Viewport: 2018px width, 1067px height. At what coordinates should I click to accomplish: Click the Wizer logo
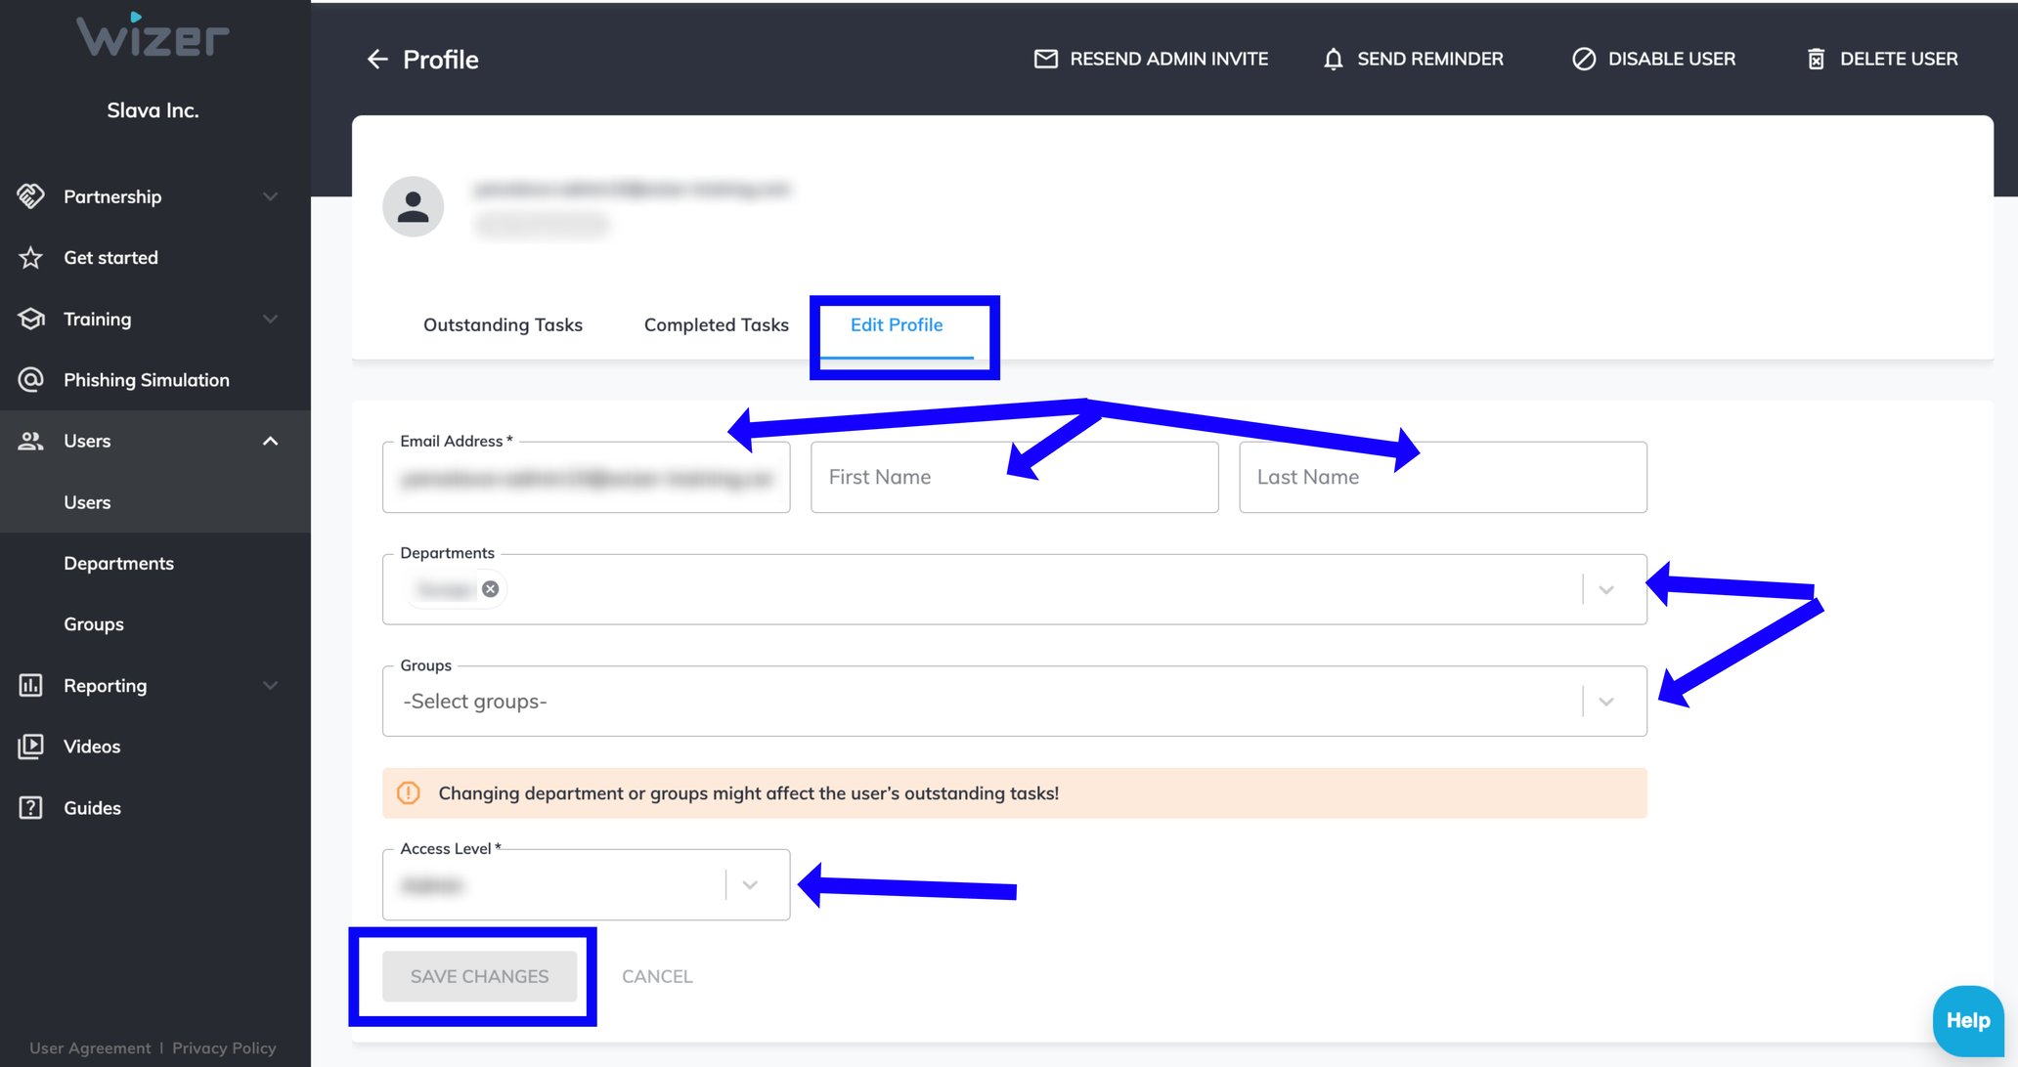pyautogui.click(x=152, y=36)
